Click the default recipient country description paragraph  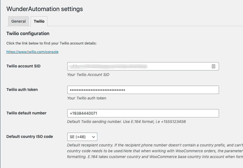click(x=154, y=151)
